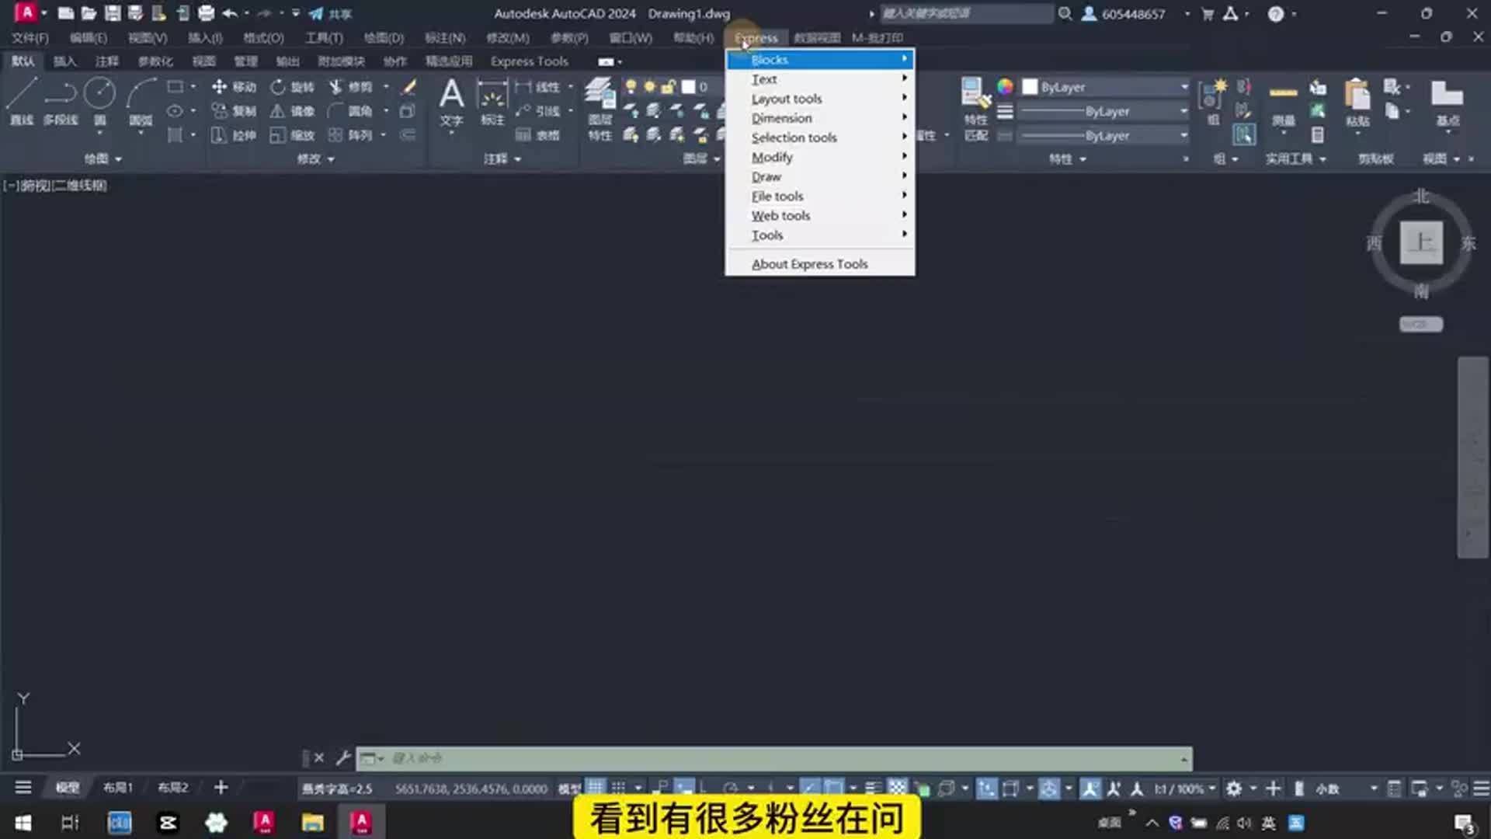Open the ByLayer color dropdown

(1183, 87)
